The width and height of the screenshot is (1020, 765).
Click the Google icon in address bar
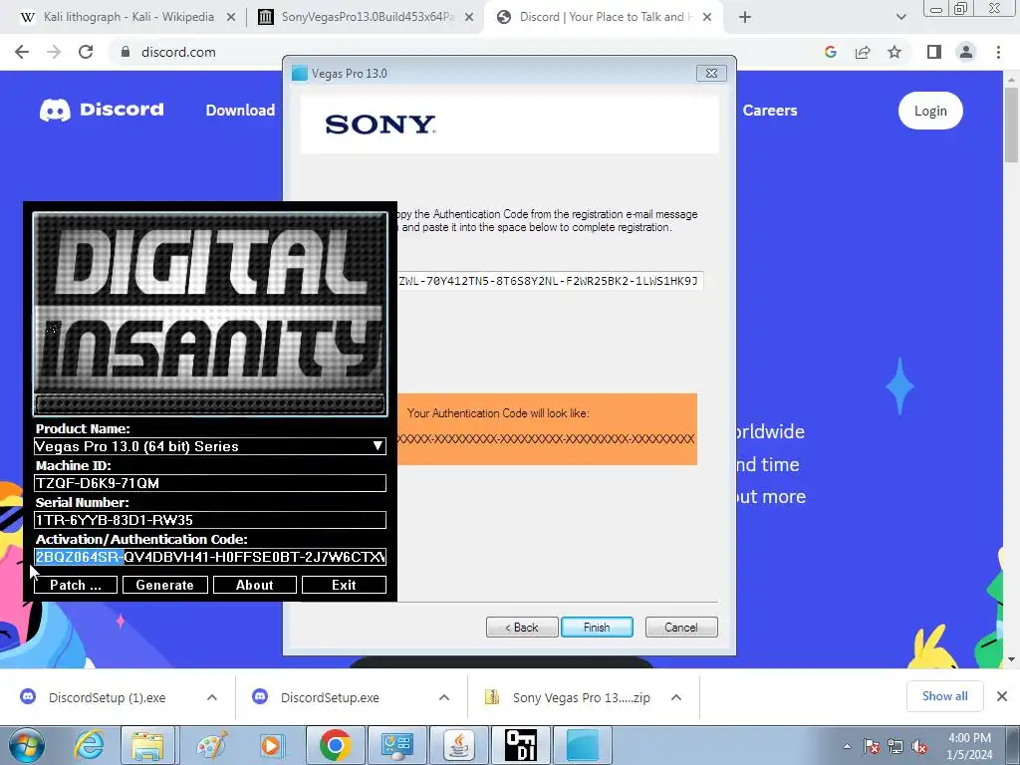(x=830, y=52)
